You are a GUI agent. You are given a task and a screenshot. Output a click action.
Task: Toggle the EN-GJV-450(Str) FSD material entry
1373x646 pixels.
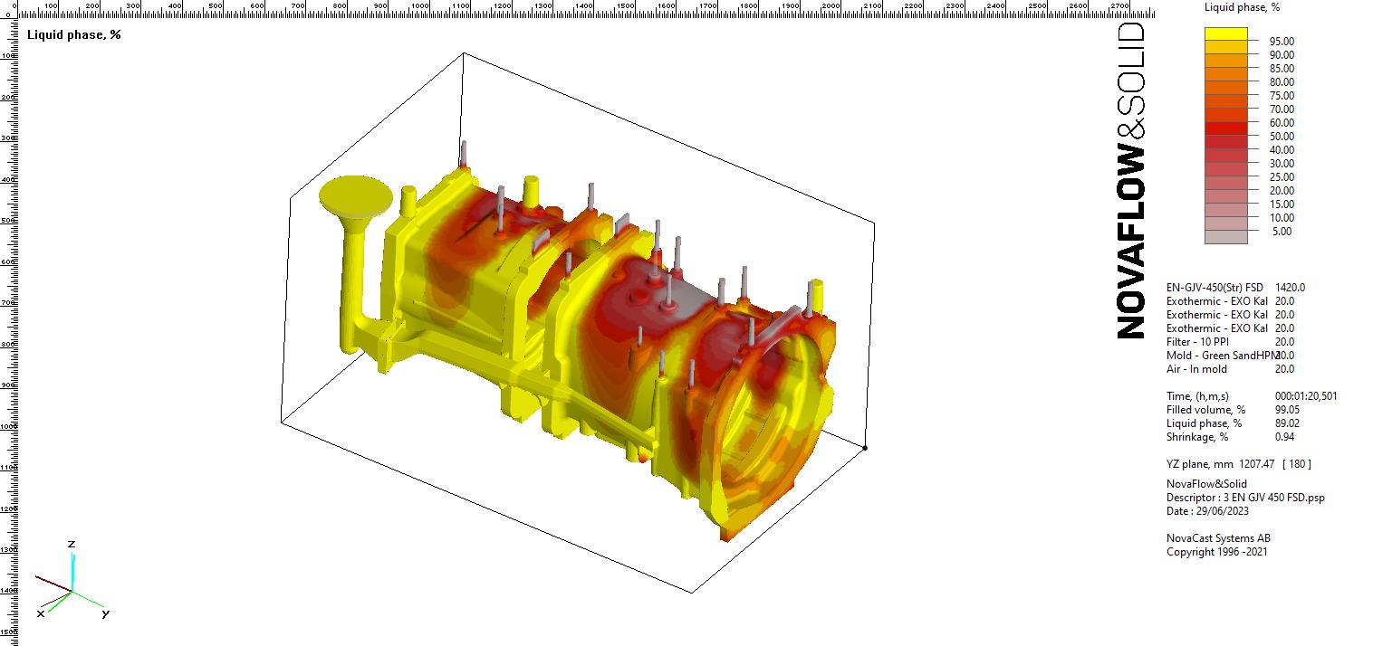click(x=1218, y=287)
